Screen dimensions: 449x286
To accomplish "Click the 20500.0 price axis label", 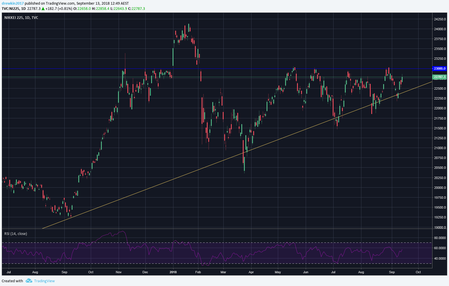I will pyautogui.click(x=440, y=168).
